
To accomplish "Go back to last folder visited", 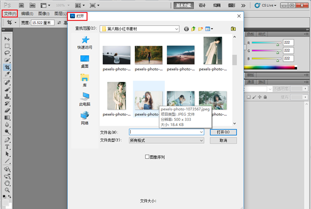I will (x=186, y=29).
